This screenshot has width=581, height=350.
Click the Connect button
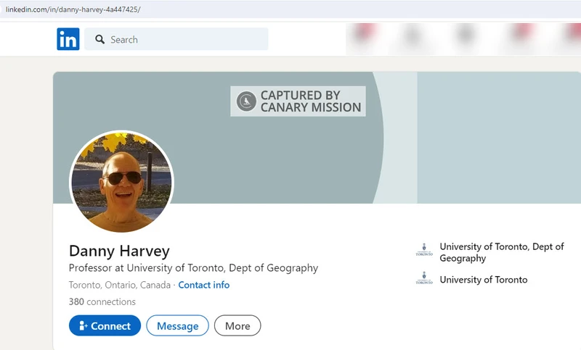[x=105, y=325]
